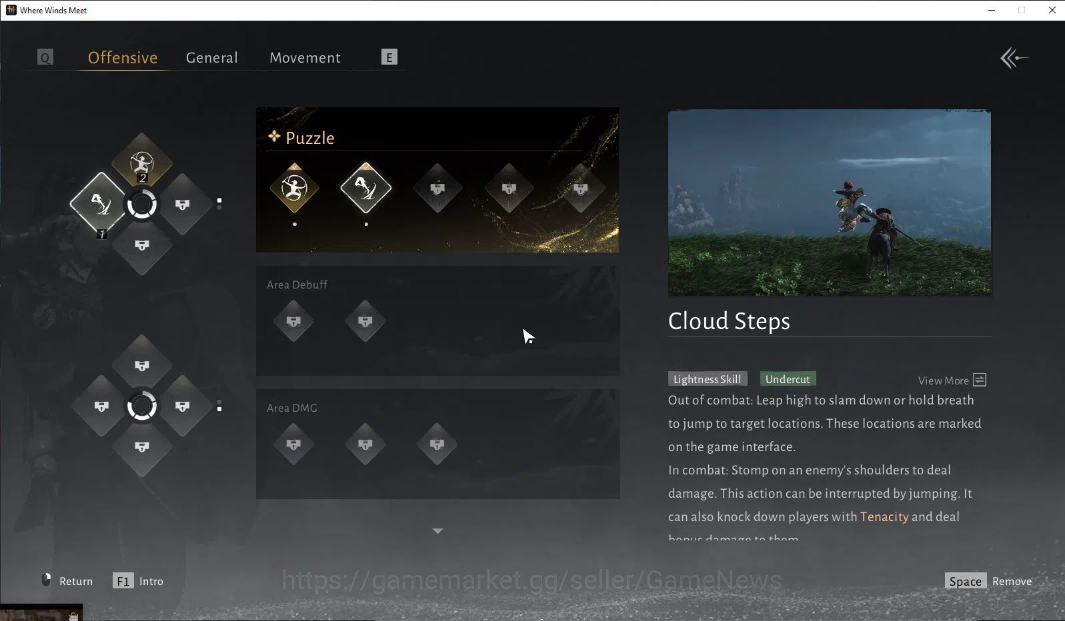The image size is (1065, 621).
Task: Expand the skill list with the down arrow
Action: (x=437, y=531)
